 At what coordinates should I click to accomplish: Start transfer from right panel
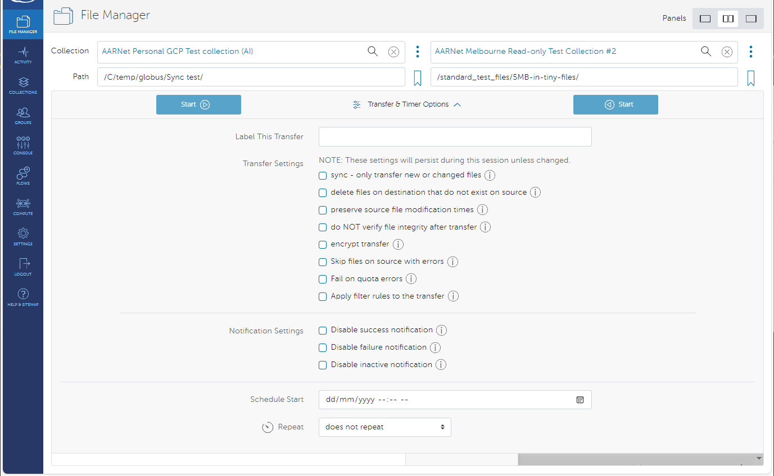point(615,104)
